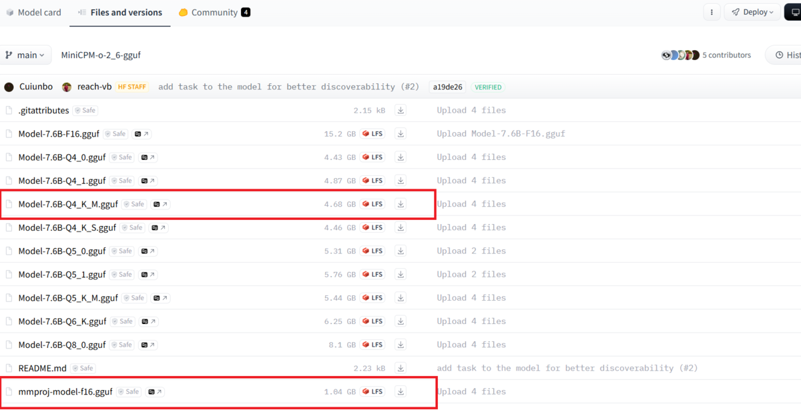The image size is (801, 414).
Task: Open README.md row's discoverability commit message
Action: tap(567, 368)
